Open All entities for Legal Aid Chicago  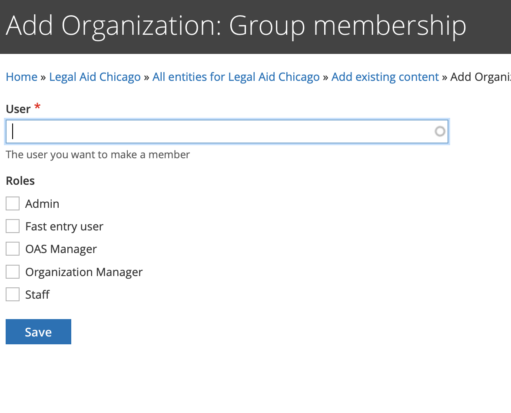pos(236,77)
